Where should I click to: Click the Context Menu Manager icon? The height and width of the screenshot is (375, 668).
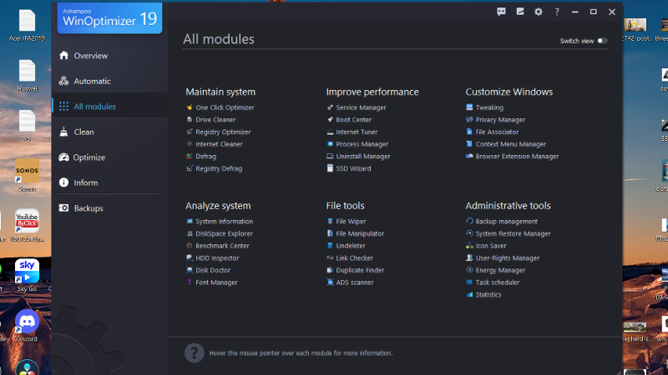coord(469,144)
